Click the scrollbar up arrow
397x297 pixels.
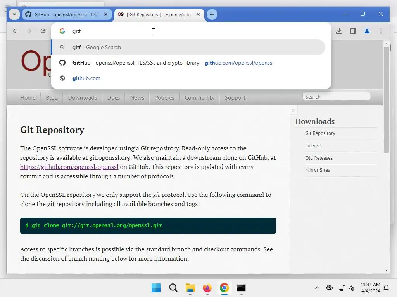pyautogui.click(x=386, y=44)
